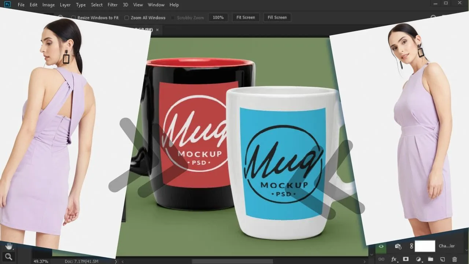Click the Fit Screen button
Viewport: 469px width, 264px height.
click(x=246, y=18)
